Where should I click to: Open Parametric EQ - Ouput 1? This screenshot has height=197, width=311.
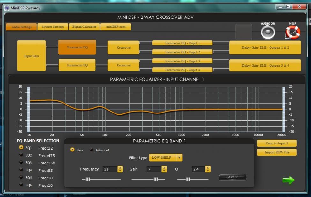coord(182,43)
